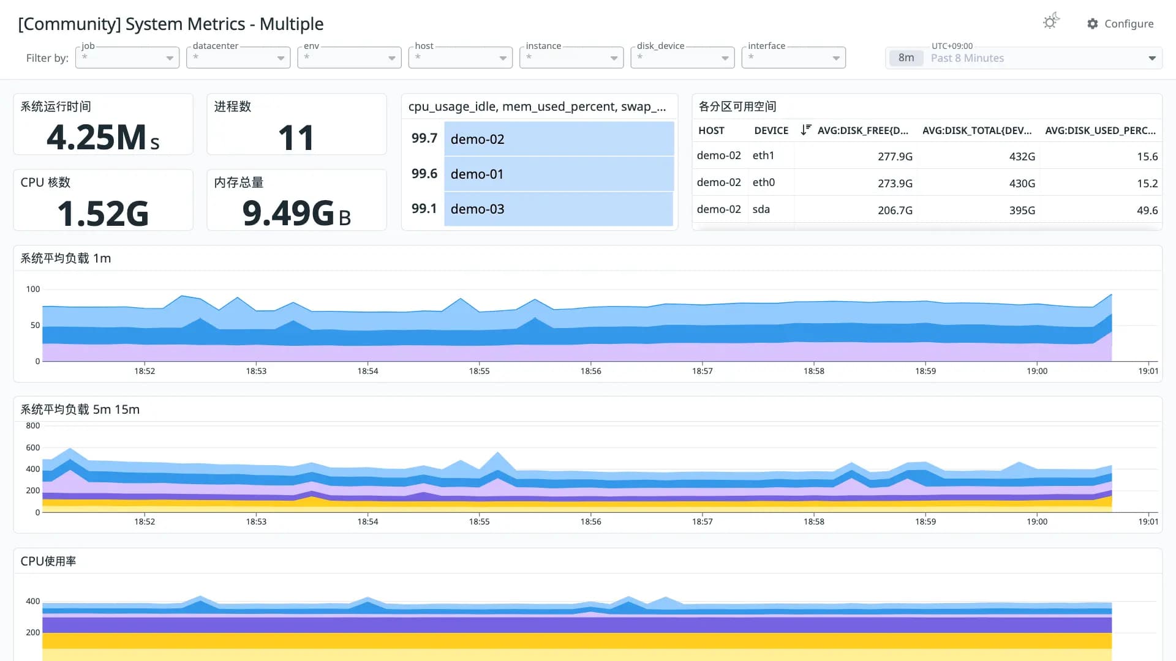Select the demo-03 bar in top list
The height and width of the screenshot is (661, 1176).
click(558, 209)
